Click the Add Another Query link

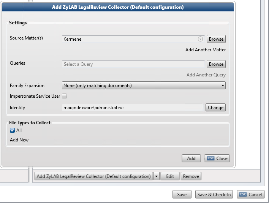pyautogui.click(x=206, y=75)
